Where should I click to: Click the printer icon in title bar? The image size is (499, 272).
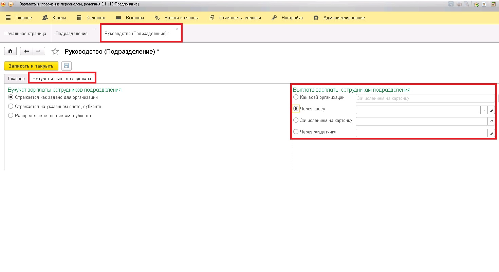459,4
